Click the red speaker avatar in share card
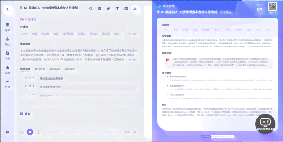The width and height of the screenshot is (283, 142). (167, 60)
